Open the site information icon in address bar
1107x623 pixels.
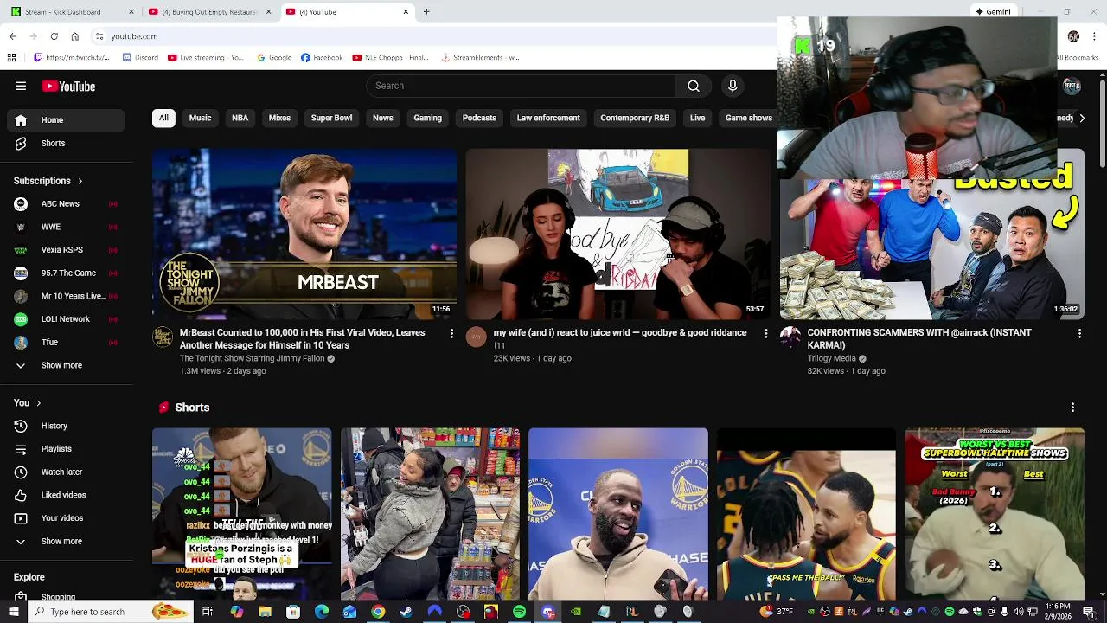(99, 36)
